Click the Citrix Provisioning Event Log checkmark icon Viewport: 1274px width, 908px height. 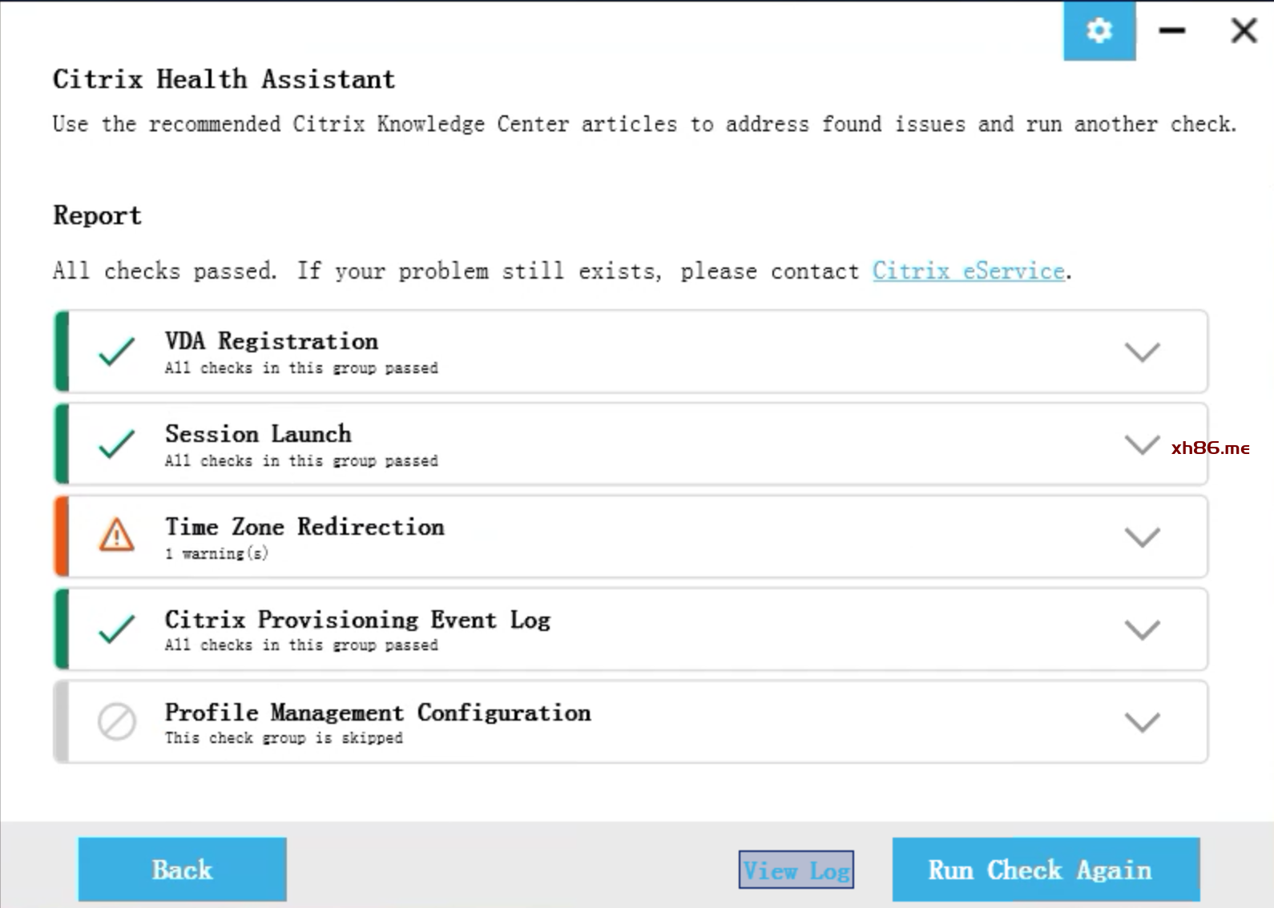pos(117,629)
